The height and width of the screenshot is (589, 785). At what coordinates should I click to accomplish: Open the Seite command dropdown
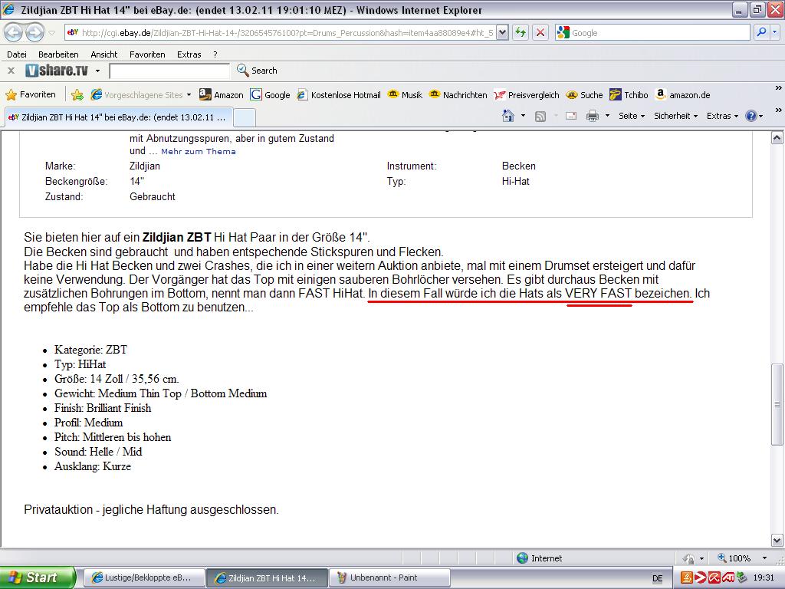[632, 116]
